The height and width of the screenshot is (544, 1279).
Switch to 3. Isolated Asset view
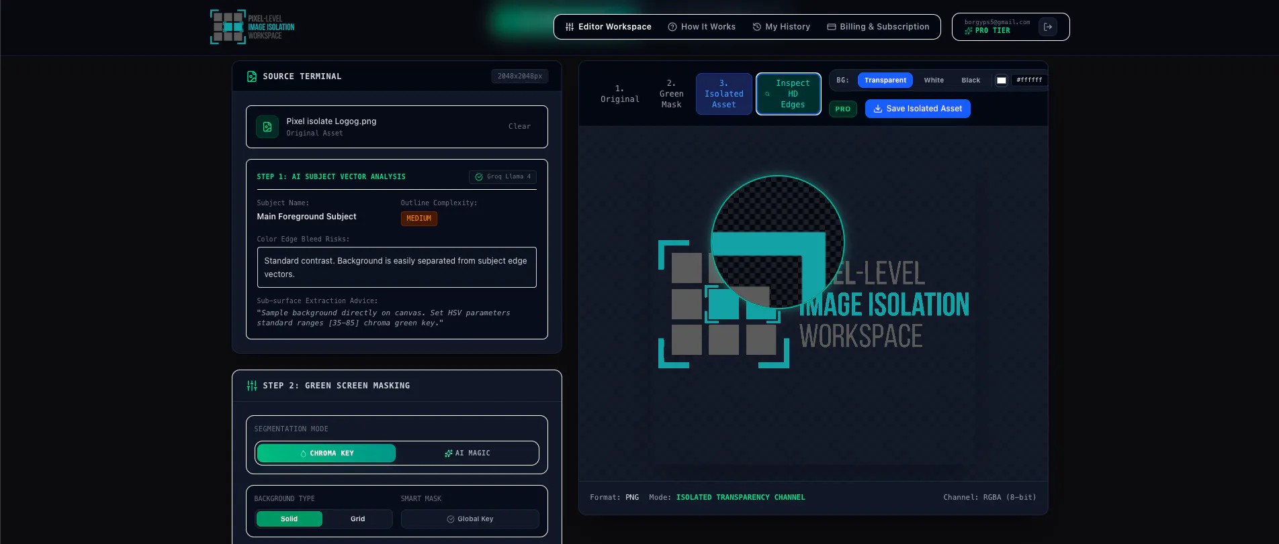click(x=724, y=94)
